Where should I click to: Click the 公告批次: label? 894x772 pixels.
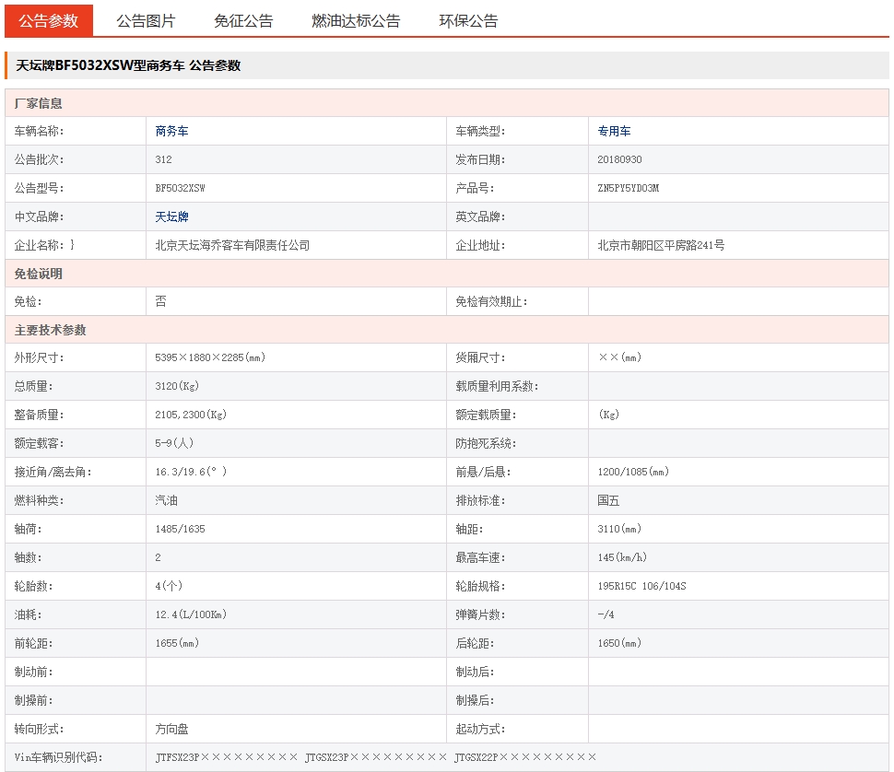pyautogui.click(x=39, y=159)
